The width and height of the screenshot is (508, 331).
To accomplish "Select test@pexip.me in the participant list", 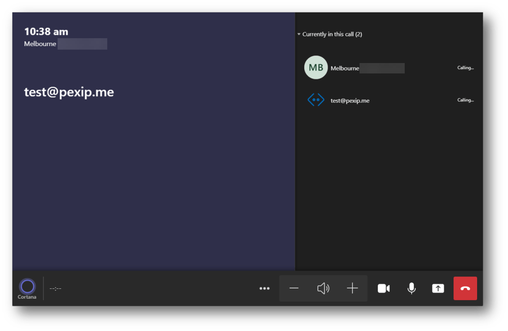I will click(350, 101).
